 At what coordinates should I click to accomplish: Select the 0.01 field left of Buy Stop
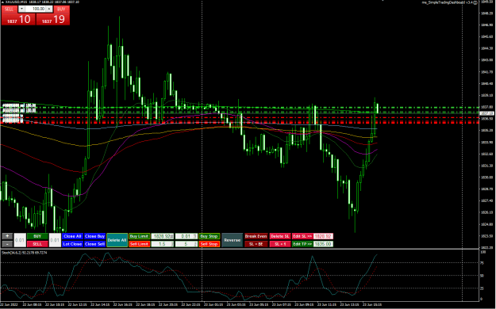coord(186,236)
